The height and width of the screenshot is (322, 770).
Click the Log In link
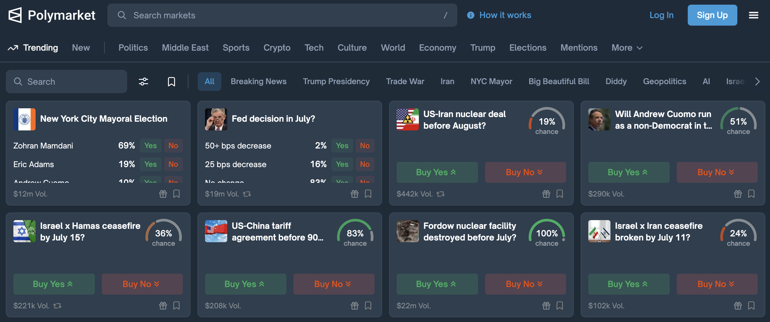point(661,15)
